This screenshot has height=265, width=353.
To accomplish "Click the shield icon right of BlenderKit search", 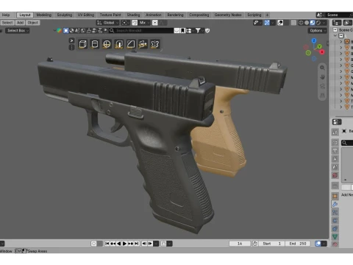I will pyautogui.click(x=207, y=31).
